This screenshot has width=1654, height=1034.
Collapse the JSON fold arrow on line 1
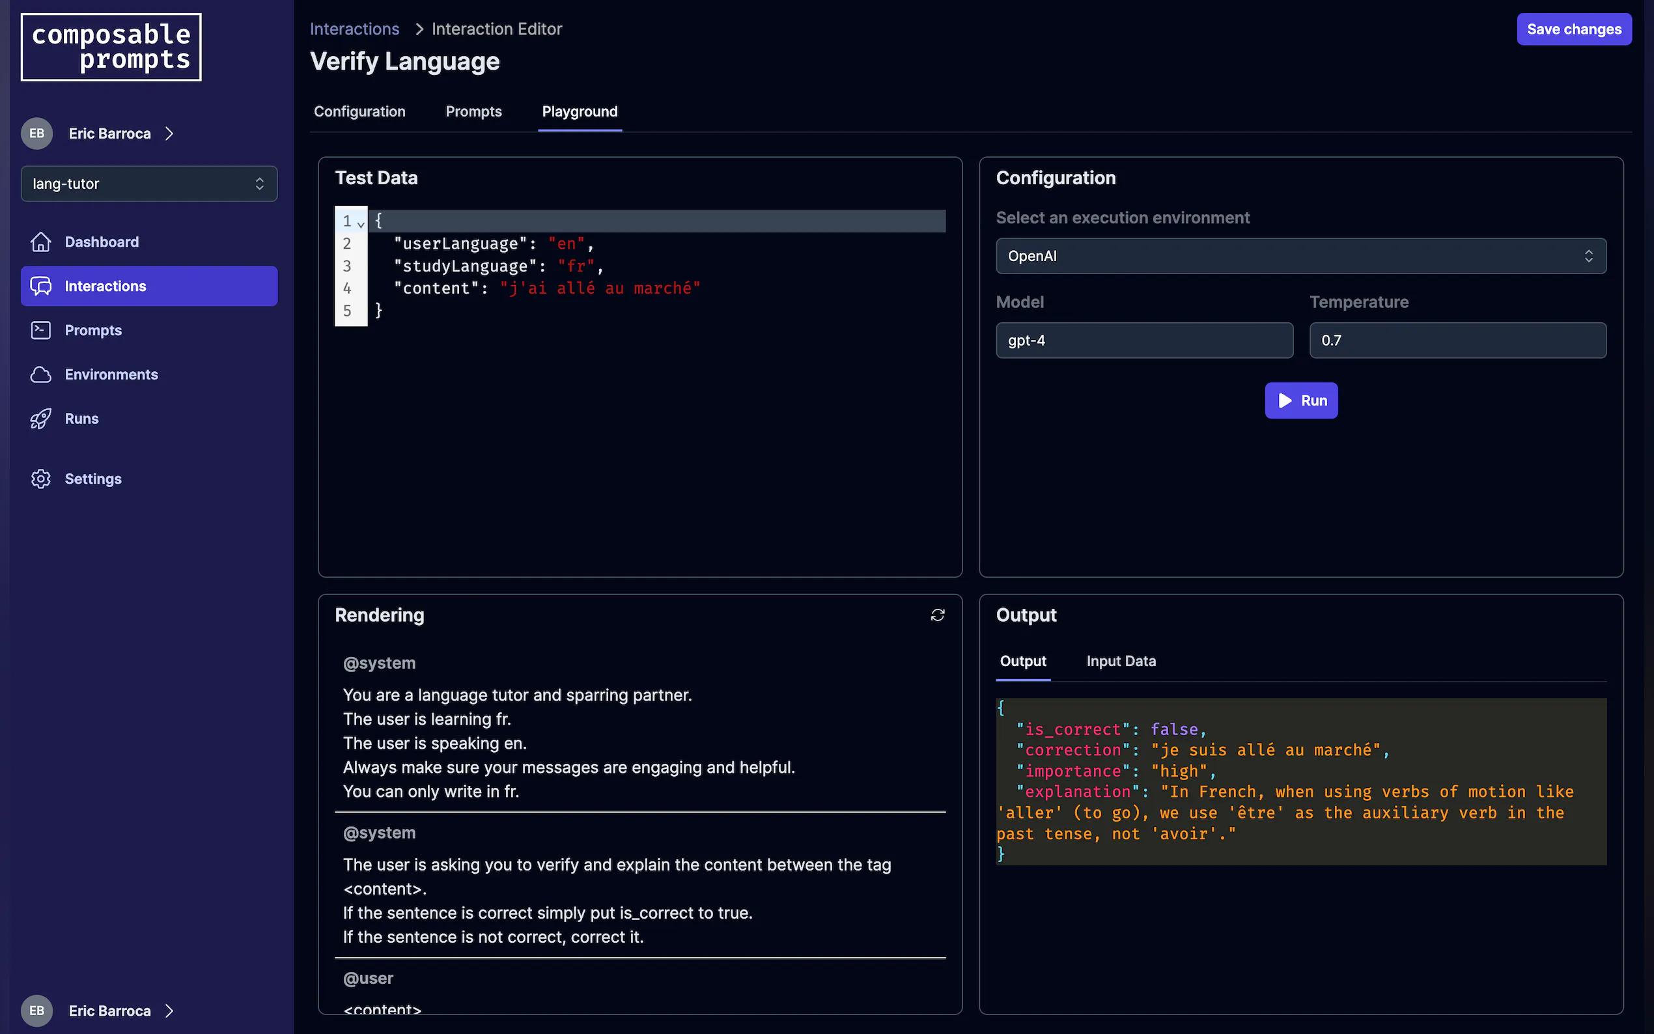[361, 223]
